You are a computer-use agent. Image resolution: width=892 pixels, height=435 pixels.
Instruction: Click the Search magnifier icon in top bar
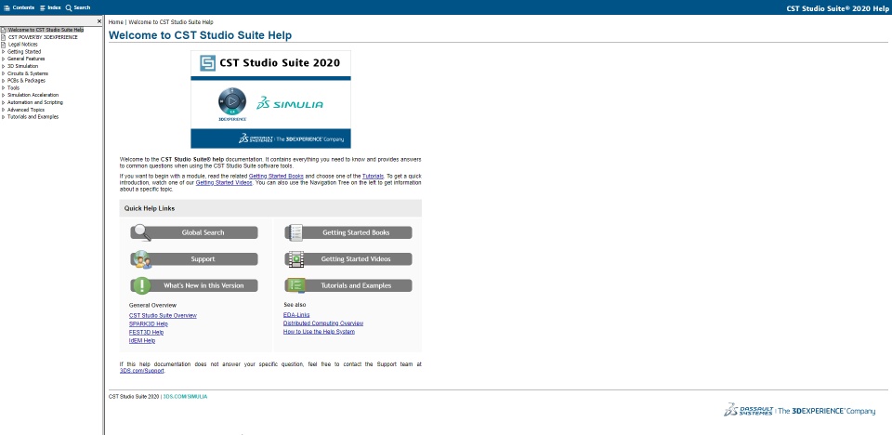69,8
